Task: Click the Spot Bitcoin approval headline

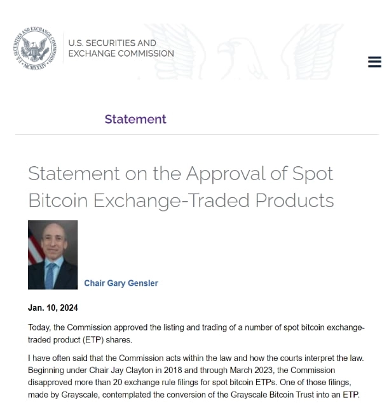Action: tap(181, 187)
